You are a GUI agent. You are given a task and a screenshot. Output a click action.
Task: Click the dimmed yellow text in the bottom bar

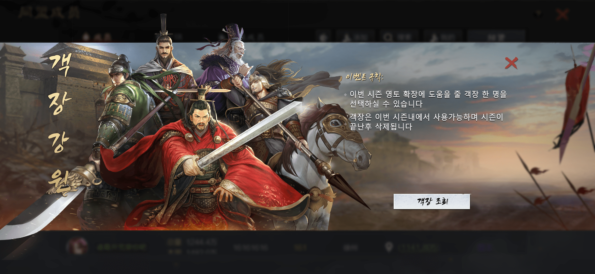pos(300,247)
